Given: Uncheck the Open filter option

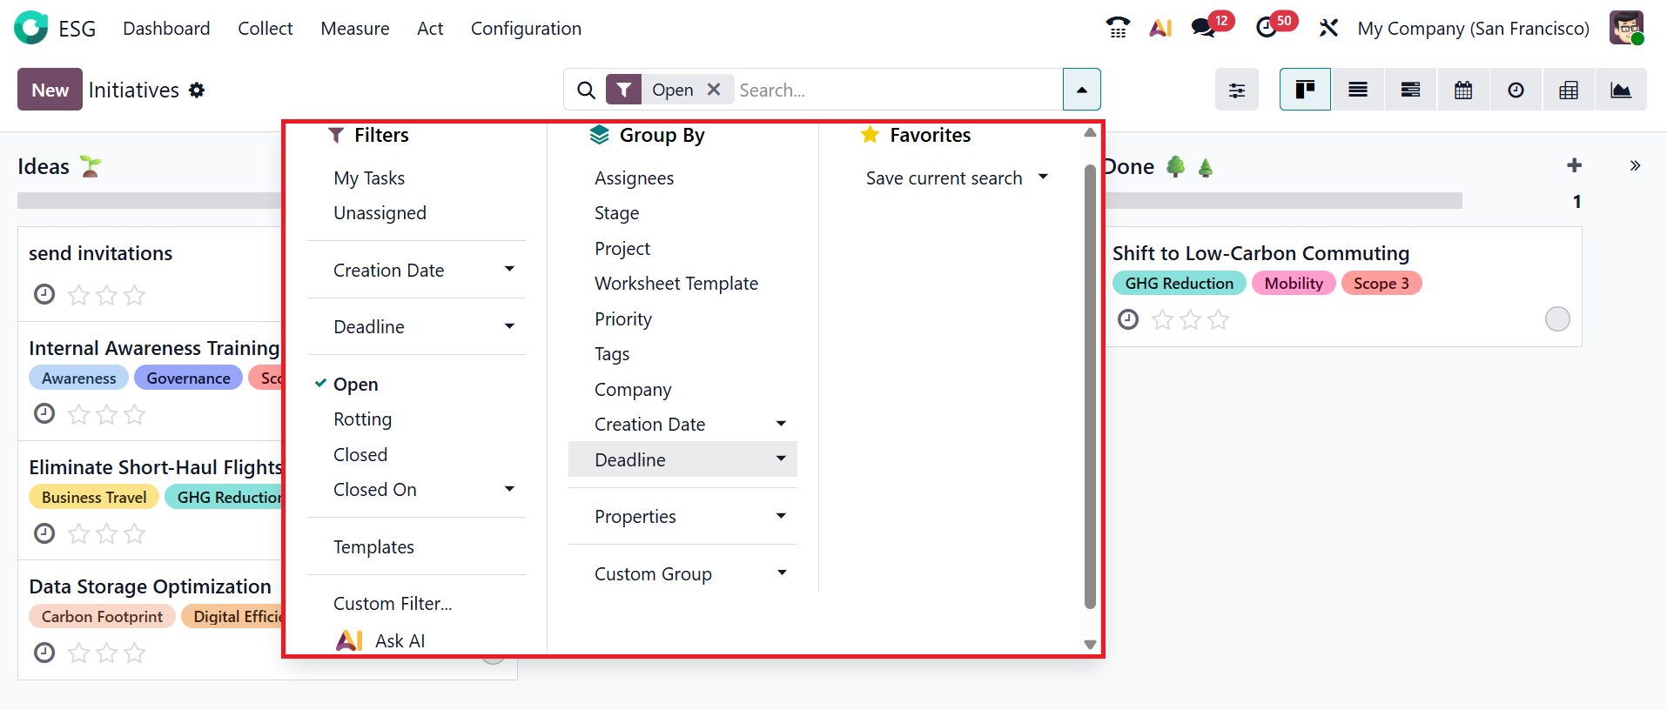Looking at the screenshot, I should pyautogui.click(x=356, y=385).
